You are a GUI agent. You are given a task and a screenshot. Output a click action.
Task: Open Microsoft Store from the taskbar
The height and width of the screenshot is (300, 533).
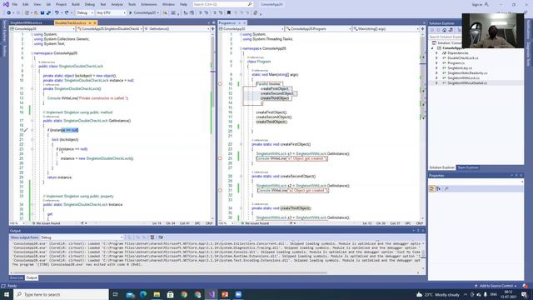pyautogui.click(x=170, y=294)
